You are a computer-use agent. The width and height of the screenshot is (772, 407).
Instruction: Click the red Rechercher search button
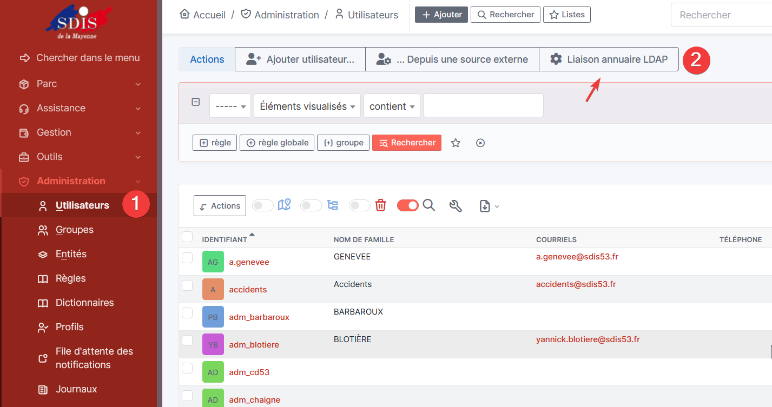(x=407, y=143)
